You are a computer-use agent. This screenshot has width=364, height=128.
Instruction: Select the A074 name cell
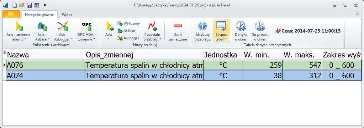(x=46, y=76)
